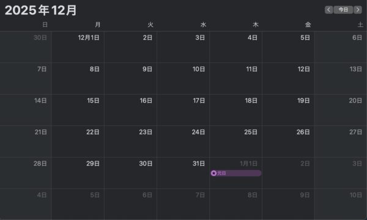This screenshot has width=367, height=220.
Task: Select the 20日 Saturday cell
Action: pos(341,110)
